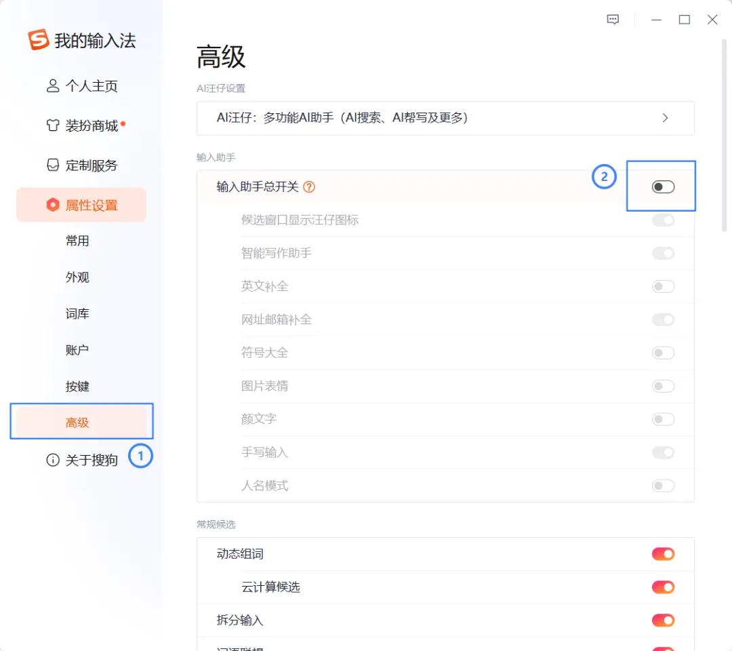
Task: Click the 装扮商城 shirt icon
Action: [53, 125]
